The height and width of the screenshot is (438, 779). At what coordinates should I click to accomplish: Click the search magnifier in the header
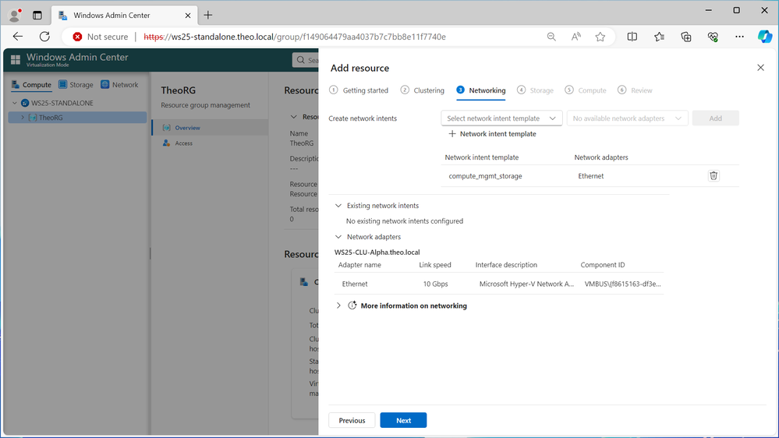[300, 60]
